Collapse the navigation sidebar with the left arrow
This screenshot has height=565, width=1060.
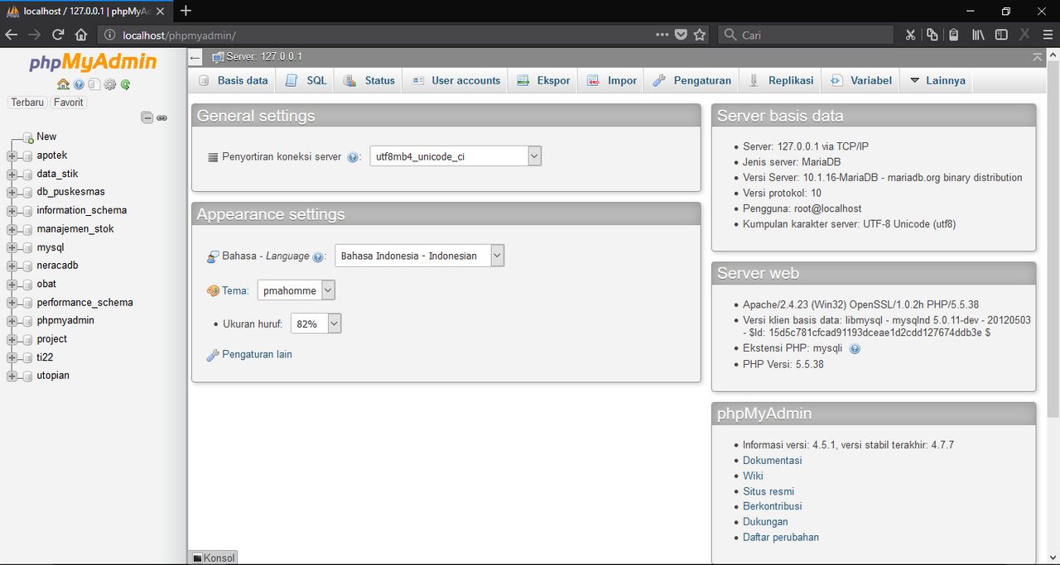point(194,58)
